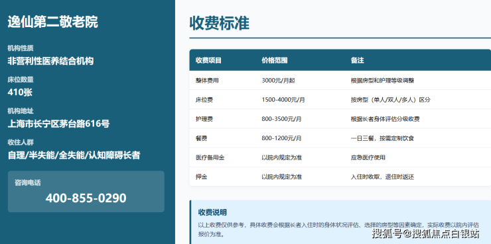
Task: Click the price 800-3500元/月
Action: tap(282, 119)
